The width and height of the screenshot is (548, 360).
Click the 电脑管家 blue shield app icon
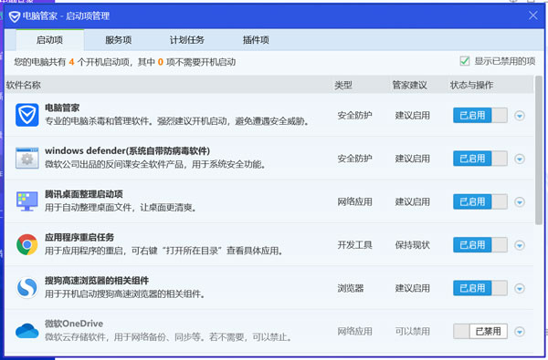tap(26, 115)
